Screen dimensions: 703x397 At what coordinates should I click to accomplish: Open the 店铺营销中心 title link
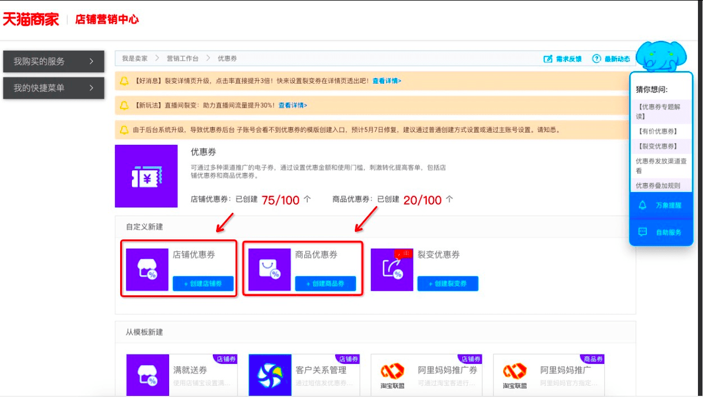(x=107, y=20)
